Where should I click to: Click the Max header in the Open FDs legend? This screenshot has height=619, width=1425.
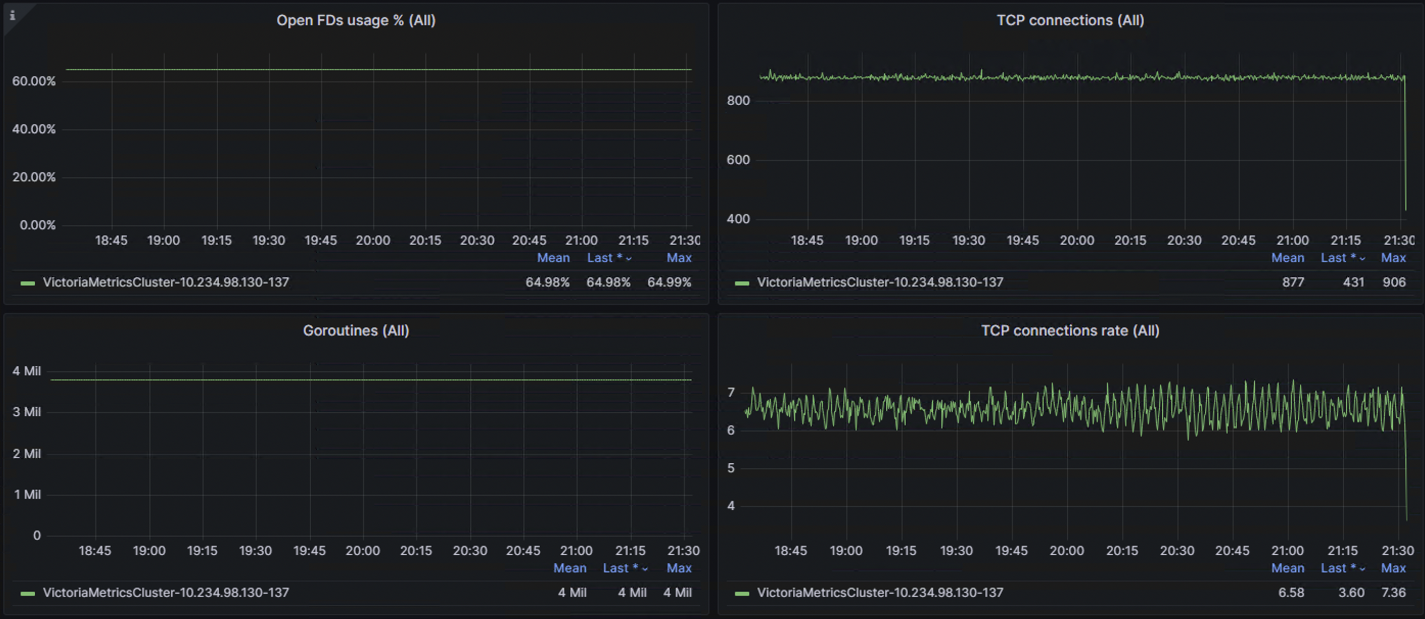click(679, 257)
